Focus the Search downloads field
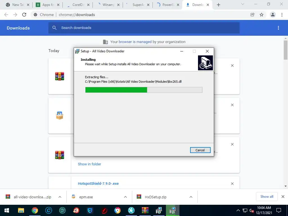The height and width of the screenshot is (216, 288). click(x=144, y=28)
